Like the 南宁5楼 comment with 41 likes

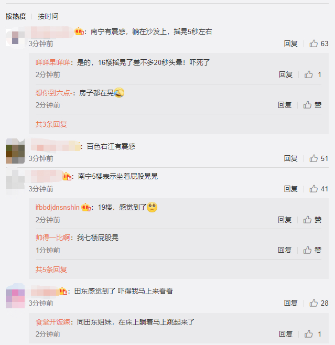point(319,189)
